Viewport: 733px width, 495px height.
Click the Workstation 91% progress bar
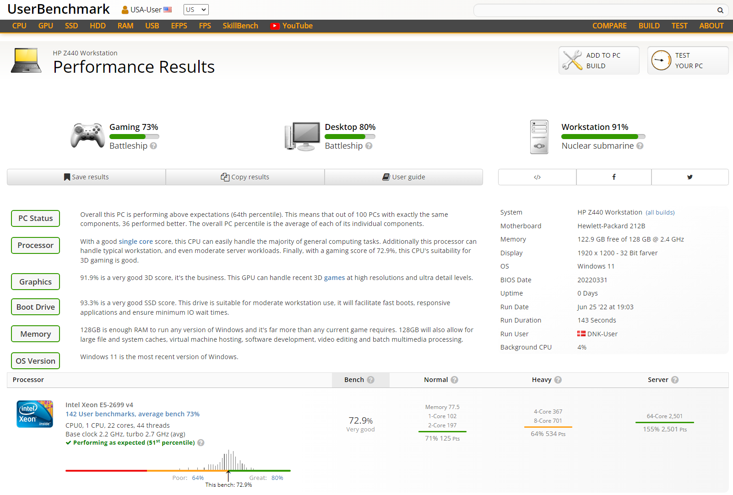coord(603,136)
